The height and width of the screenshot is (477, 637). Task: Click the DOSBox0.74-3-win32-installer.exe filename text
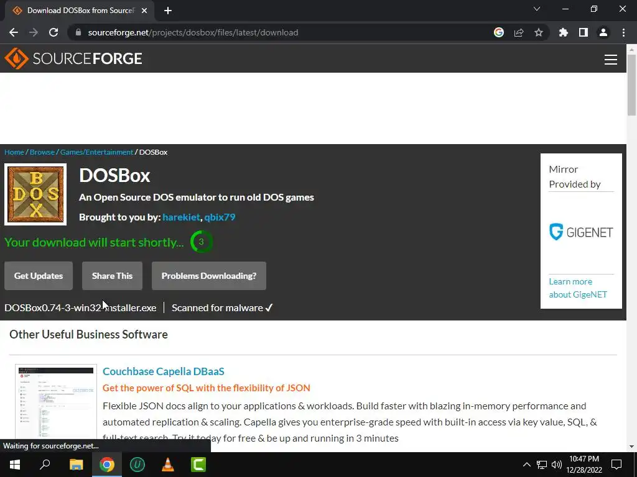pos(80,308)
